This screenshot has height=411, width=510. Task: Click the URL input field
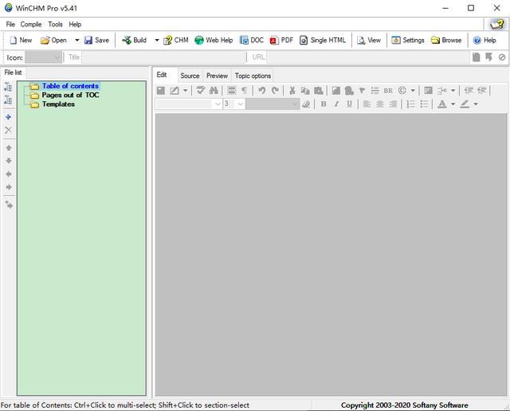(368, 57)
